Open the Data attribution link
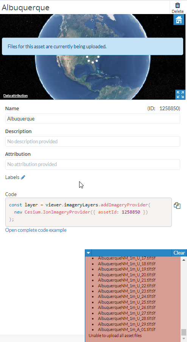The height and width of the screenshot is (342, 187). 16,95
